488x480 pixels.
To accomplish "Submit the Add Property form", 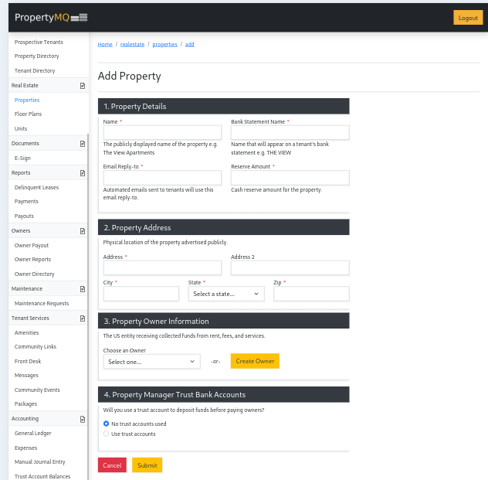I will pyautogui.click(x=147, y=465).
